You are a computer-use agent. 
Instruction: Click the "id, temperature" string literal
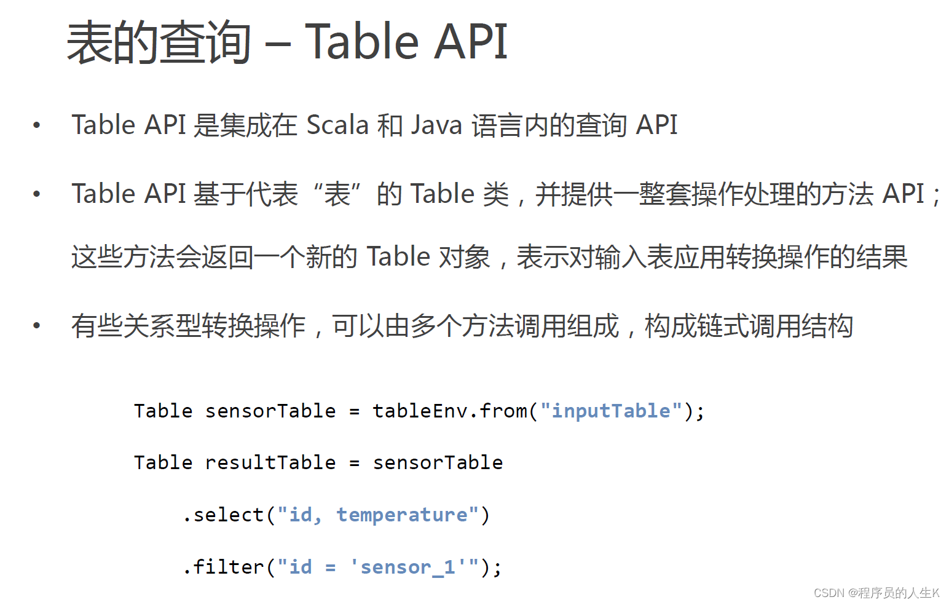coord(377,515)
